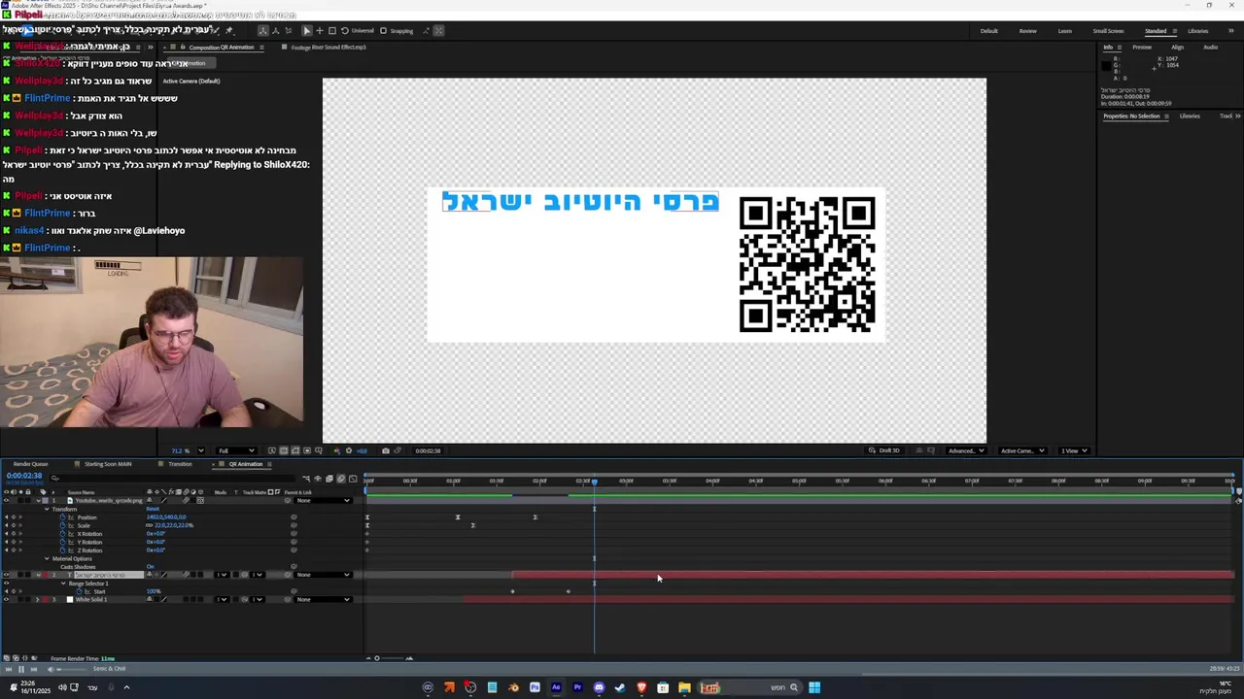Collapse Range Selector 1 group
The height and width of the screenshot is (699, 1244).
[x=63, y=583]
